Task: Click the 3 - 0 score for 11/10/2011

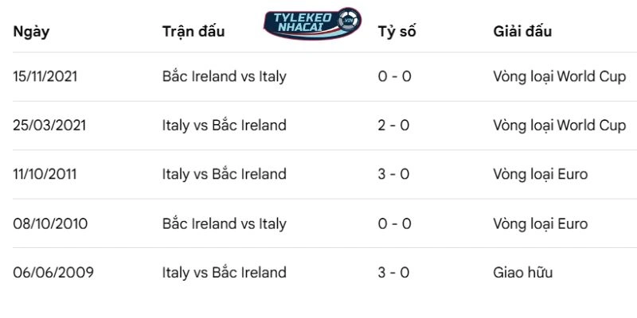Action: [394, 174]
